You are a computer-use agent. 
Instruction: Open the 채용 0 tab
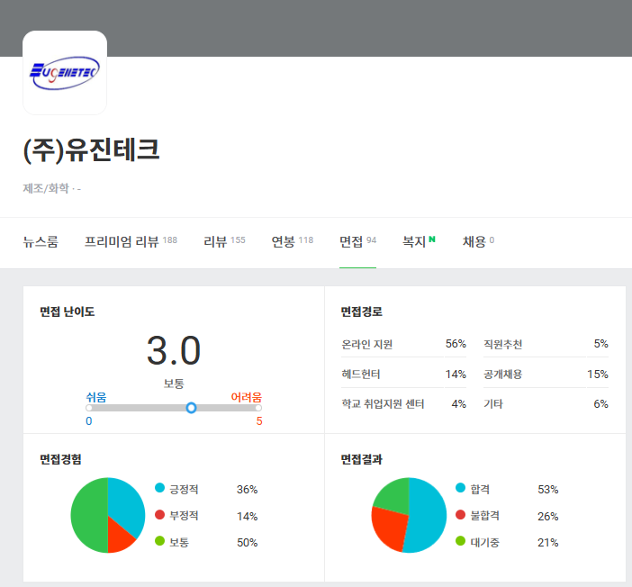478,241
